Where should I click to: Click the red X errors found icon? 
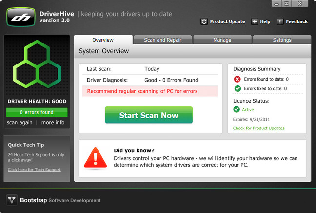coord(237,79)
